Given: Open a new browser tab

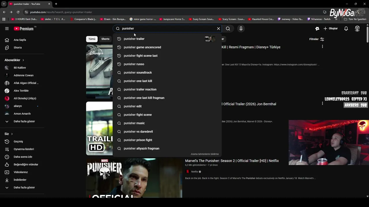Looking at the screenshot, I should coord(56,4).
